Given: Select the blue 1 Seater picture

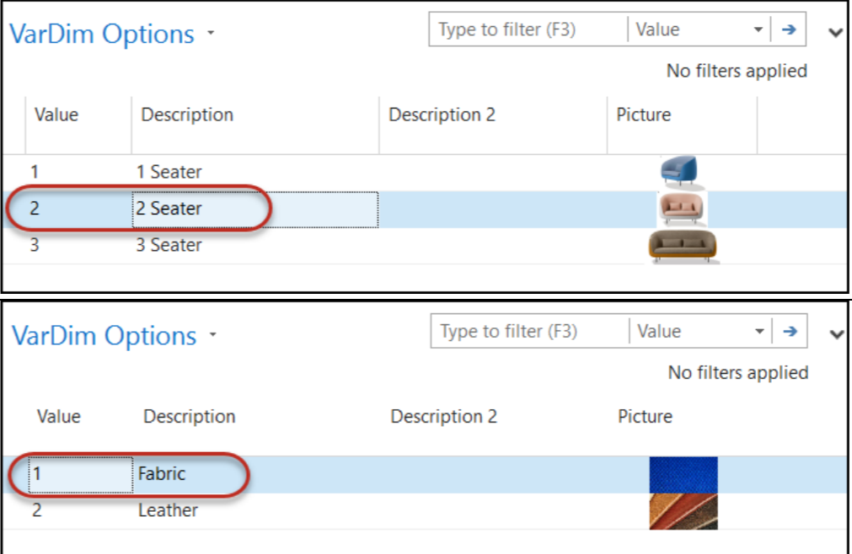Looking at the screenshot, I should (679, 171).
